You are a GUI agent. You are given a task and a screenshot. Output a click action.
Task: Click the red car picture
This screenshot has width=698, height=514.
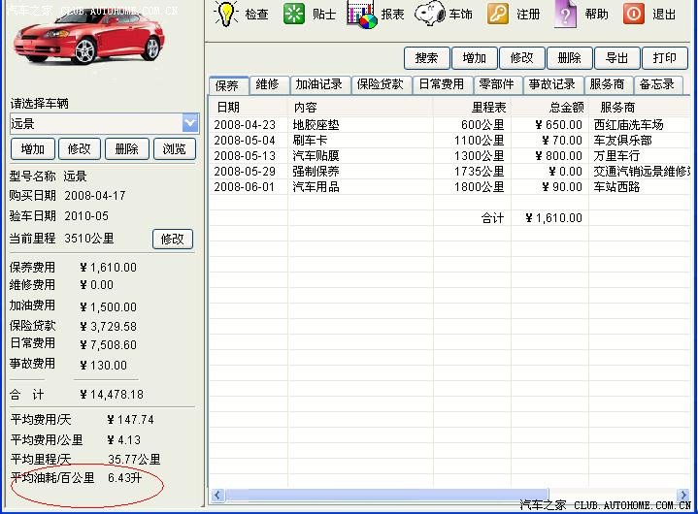[x=89, y=41]
